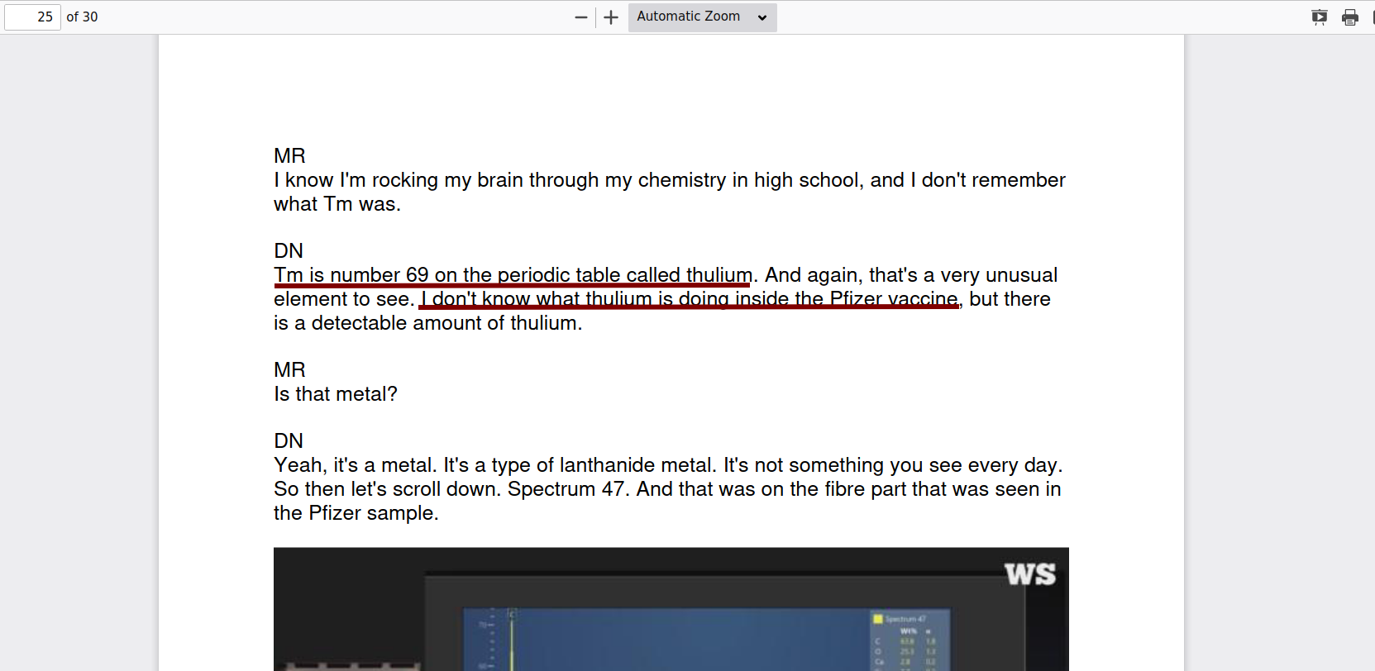Click the text 'what Tm was.'

point(337,204)
